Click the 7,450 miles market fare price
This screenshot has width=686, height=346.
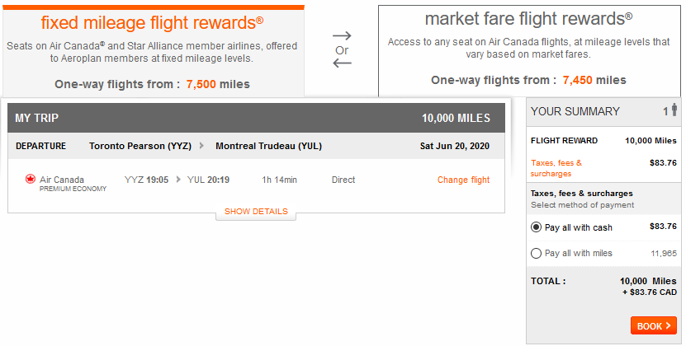594,80
